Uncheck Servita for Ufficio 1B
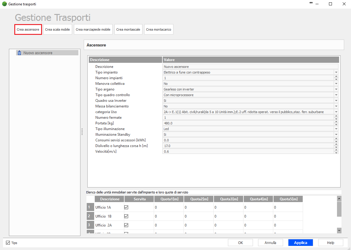 (126, 216)
